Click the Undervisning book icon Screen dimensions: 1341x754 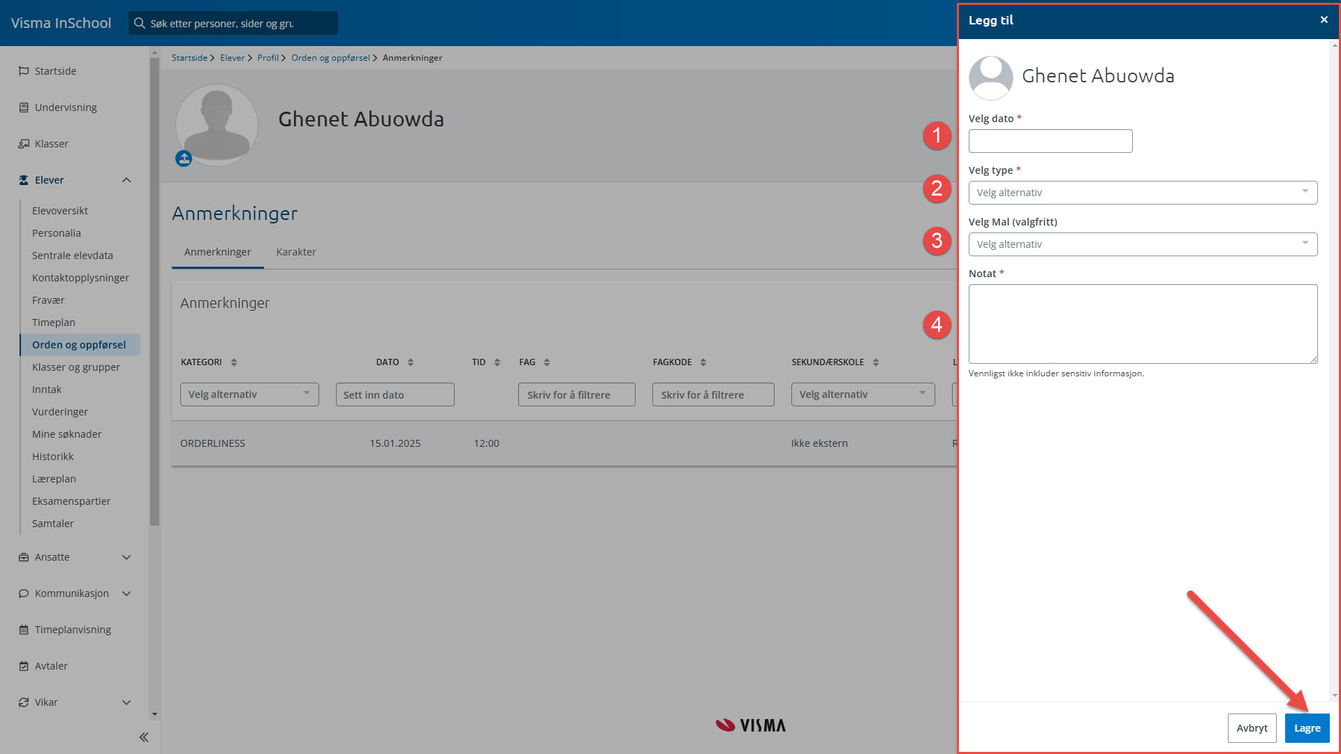click(24, 108)
